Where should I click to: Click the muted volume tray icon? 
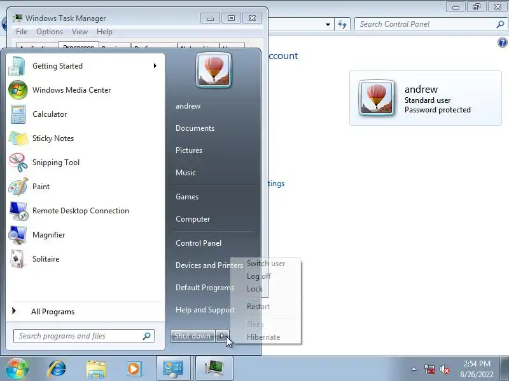point(444,369)
